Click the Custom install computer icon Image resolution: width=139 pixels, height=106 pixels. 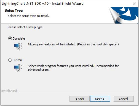pos(18,68)
